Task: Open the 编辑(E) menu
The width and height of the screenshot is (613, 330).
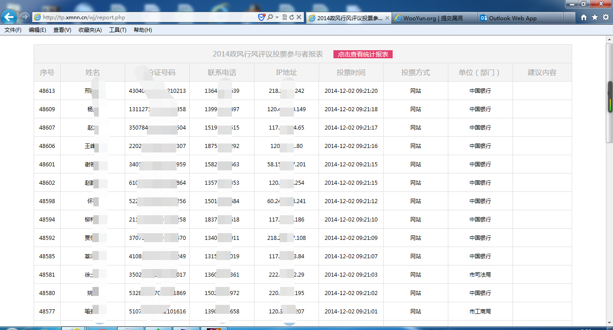Action: click(x=37, y=30)
